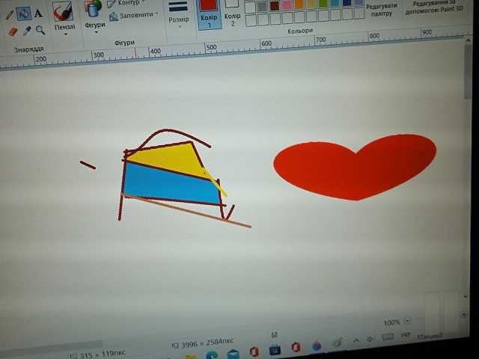Click Редагувати палітру button

coord(381,10)
